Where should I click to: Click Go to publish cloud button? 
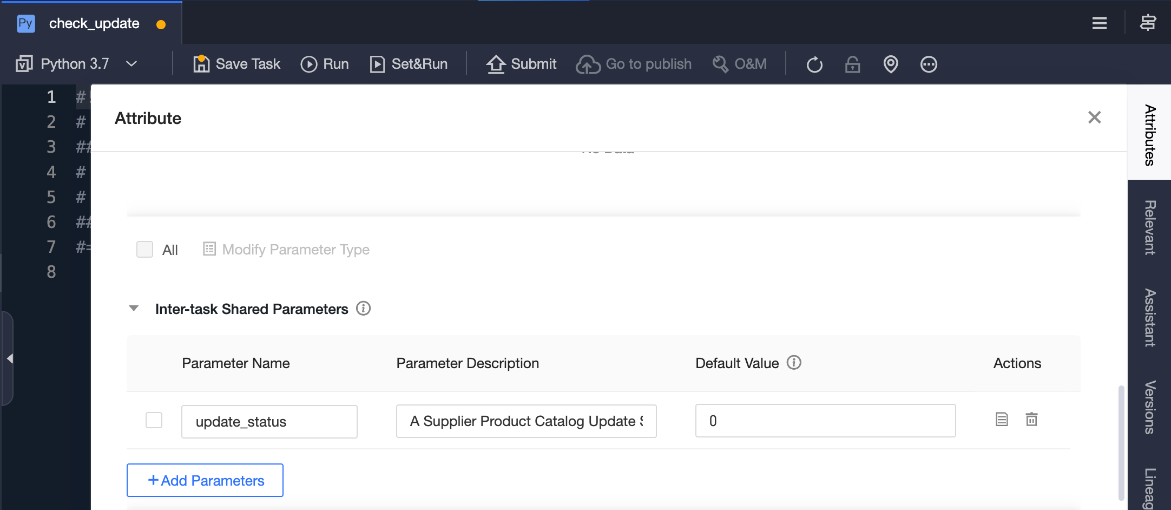(x=634, y=64)
